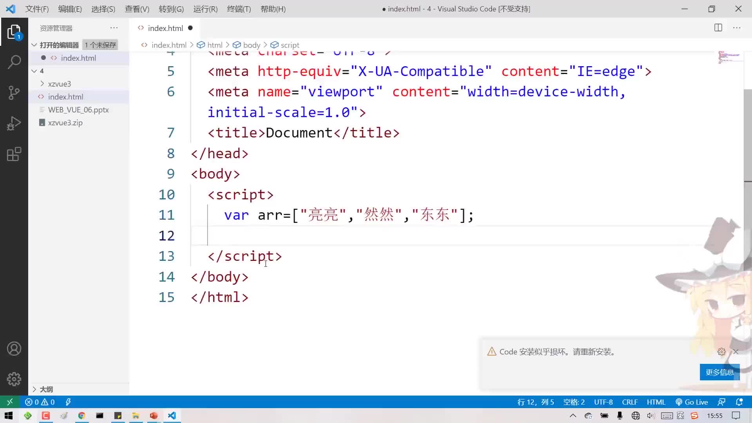
Task: Open Windows action center icon
Action: 736,416
